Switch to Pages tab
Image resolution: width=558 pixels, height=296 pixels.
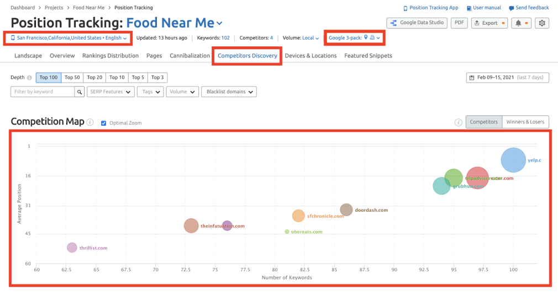(x=154, y=56)
